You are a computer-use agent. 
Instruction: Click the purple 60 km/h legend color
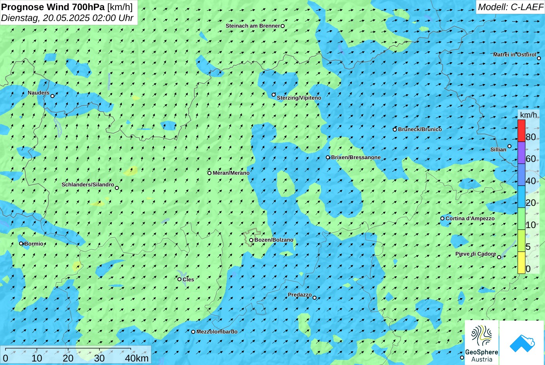point(521,153)
